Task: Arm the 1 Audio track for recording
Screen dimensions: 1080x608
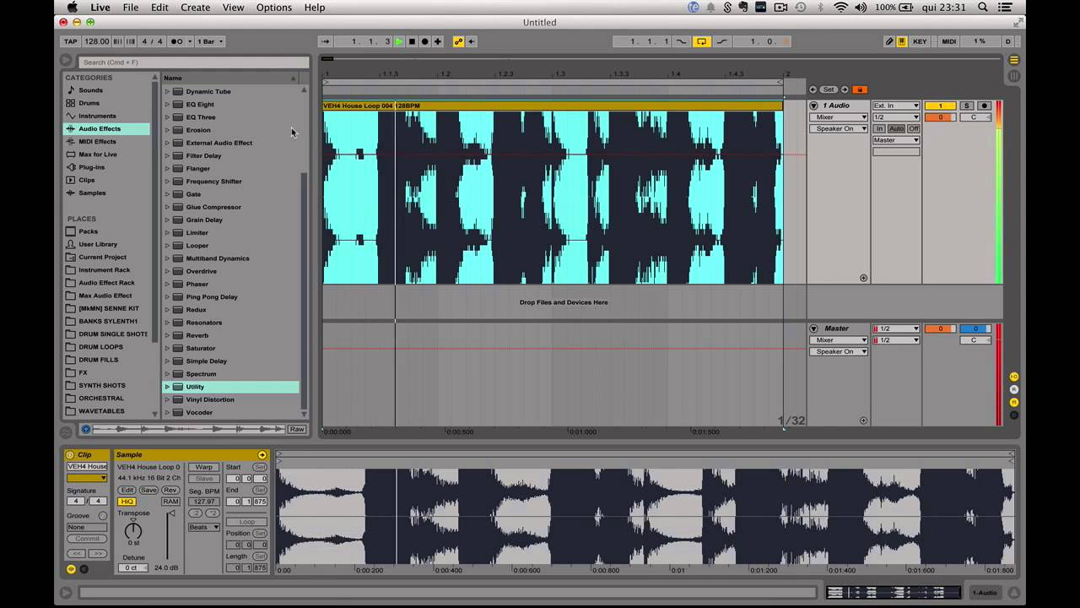Action: 984,106
